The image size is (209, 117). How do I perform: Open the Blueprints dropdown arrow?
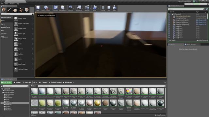pos(83,8)
